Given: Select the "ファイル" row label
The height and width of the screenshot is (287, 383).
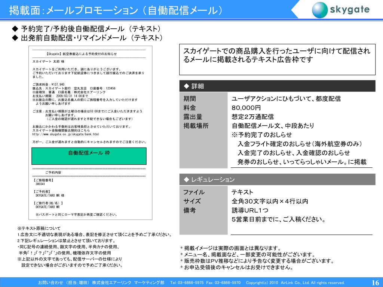Looking at the screenshot, I should pyautogui.click(x=194, y=192).
